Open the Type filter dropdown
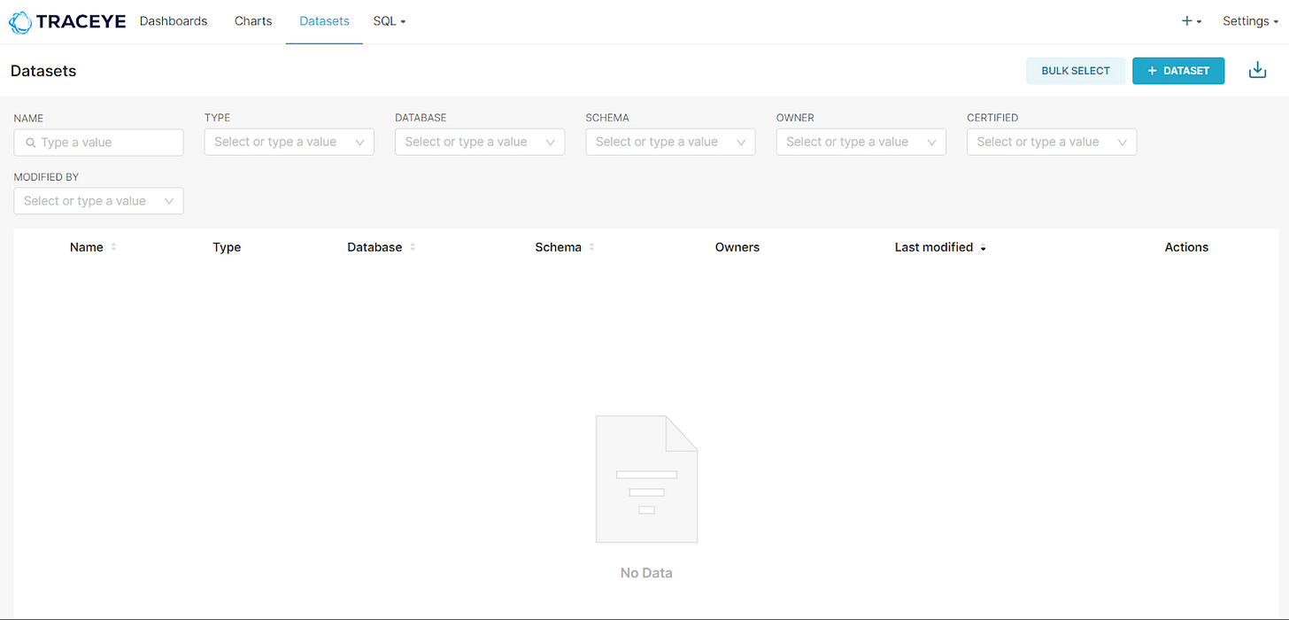Screen dimensions: 1289x620 tap(289, 142)
